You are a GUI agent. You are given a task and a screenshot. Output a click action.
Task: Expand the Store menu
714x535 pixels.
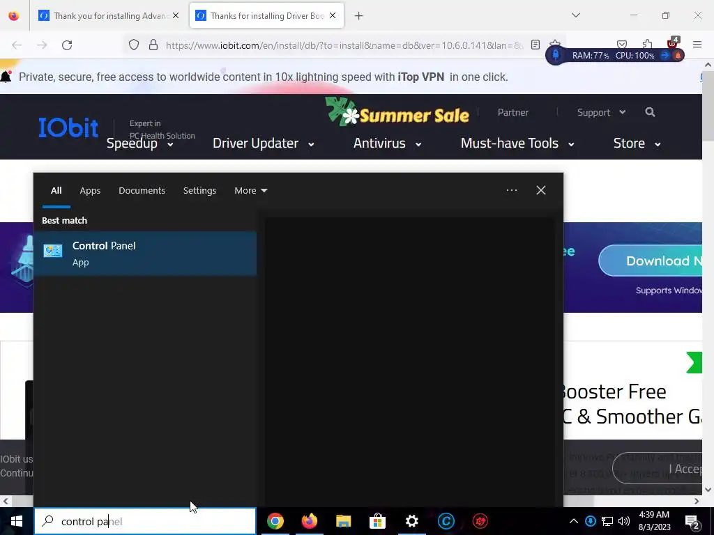pyautogui.click(x=637, y=144)
